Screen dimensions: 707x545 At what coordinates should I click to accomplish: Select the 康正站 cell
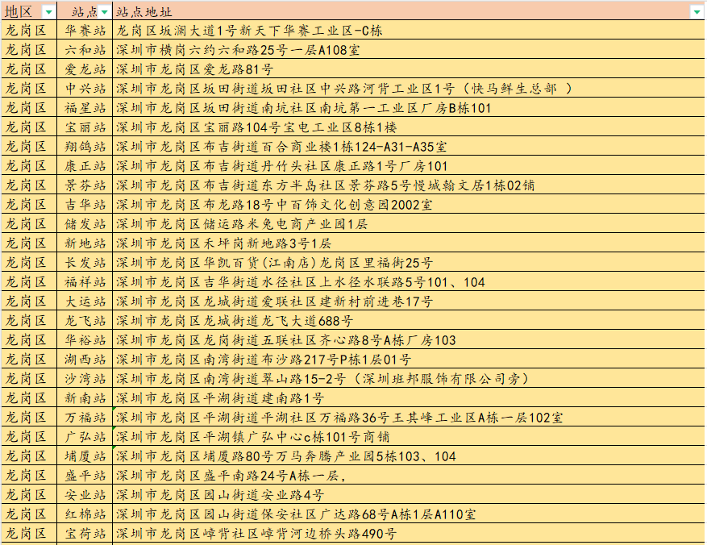tap(85, 166)
